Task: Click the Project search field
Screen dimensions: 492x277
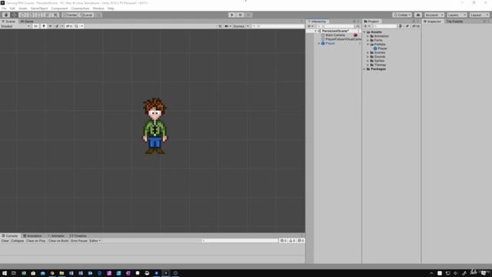Action: [384, 26]
